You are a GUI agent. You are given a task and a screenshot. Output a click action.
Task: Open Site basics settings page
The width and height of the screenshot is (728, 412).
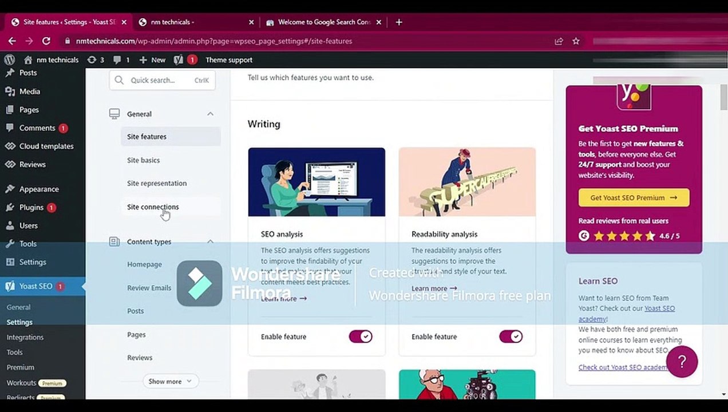click(143, 160)
